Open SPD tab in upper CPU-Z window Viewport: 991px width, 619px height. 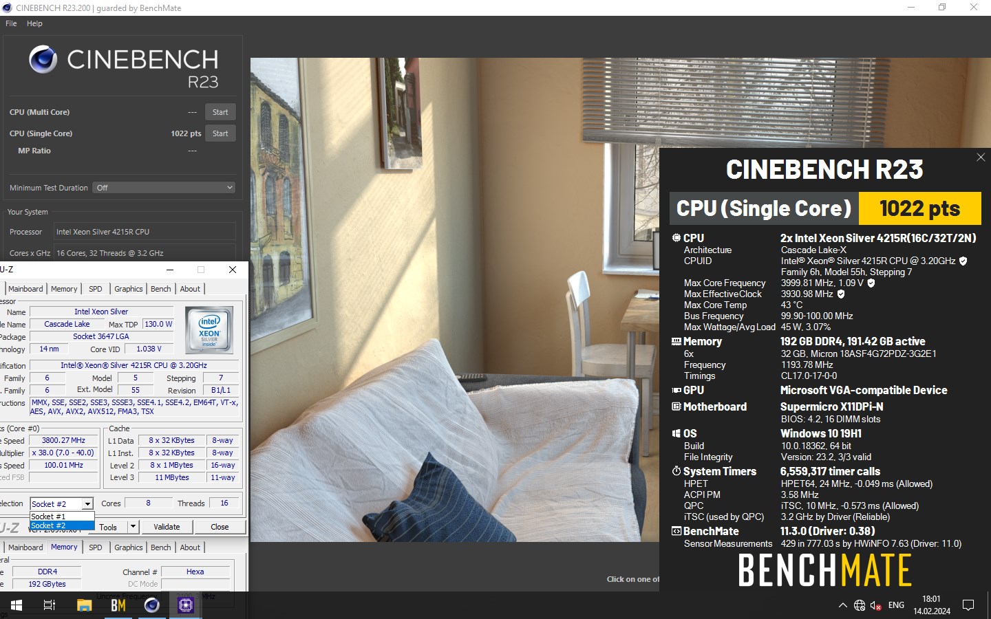(96, 289)
